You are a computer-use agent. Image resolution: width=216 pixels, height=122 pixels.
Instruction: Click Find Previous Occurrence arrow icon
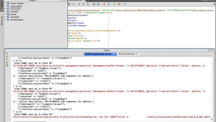(79, 4)
